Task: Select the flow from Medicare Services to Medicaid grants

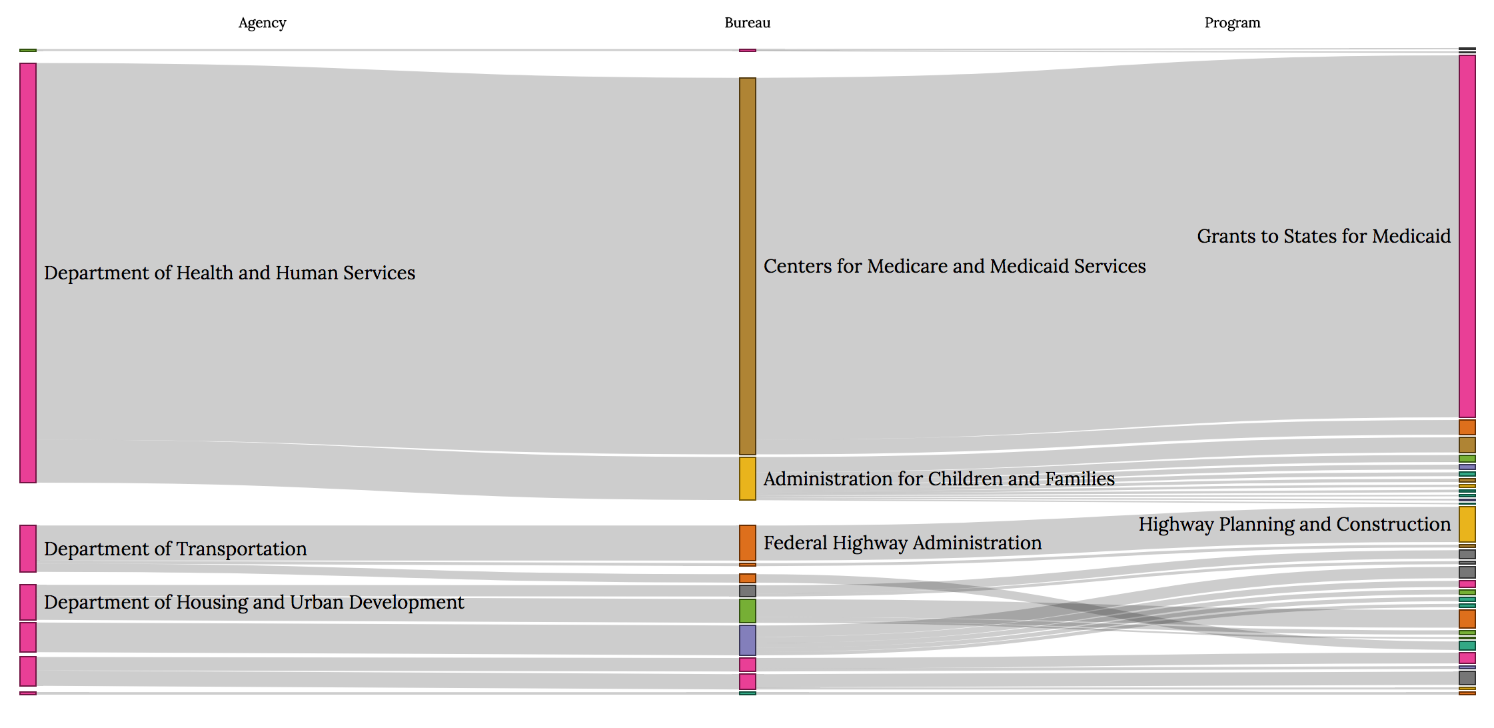Action: tap(1000, 167)
